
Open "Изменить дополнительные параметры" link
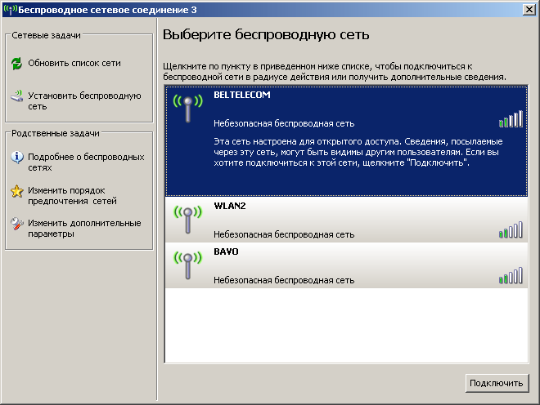84,229
